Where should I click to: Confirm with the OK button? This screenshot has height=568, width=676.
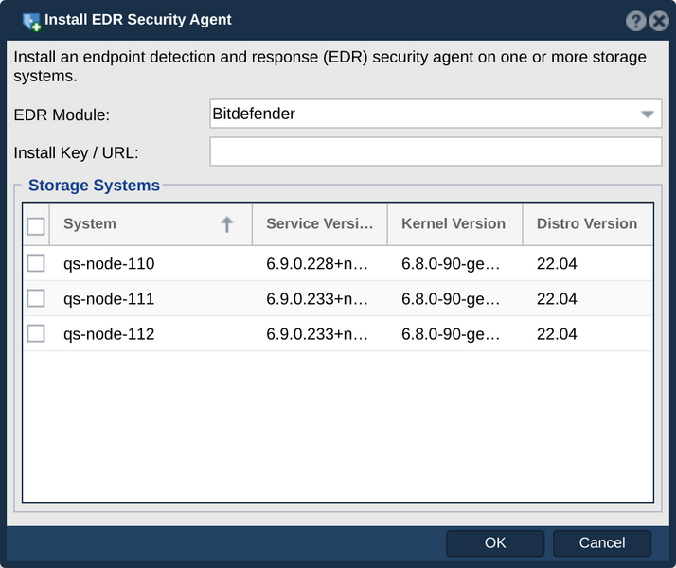point(495,543)
